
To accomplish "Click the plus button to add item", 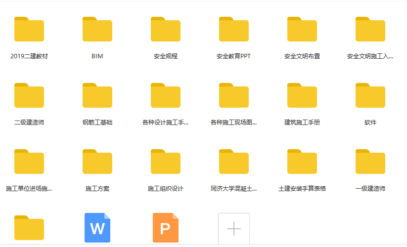I will point(234,229).
